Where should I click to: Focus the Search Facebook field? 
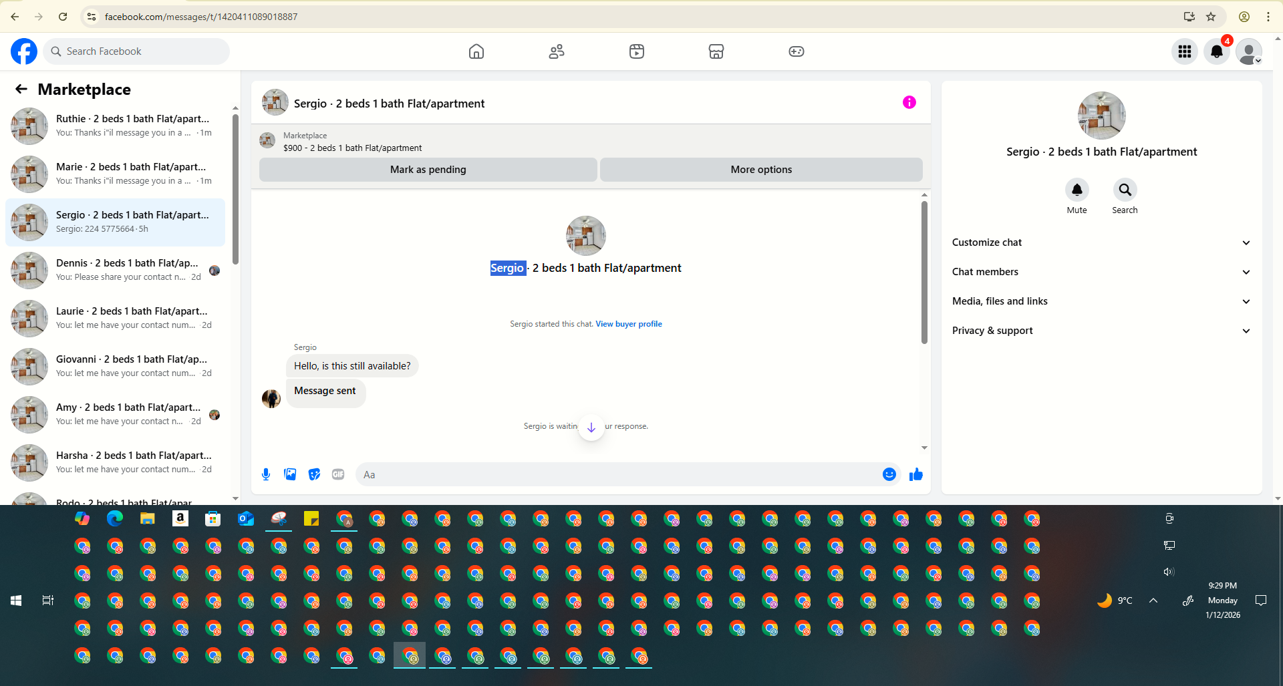(136, 51)
